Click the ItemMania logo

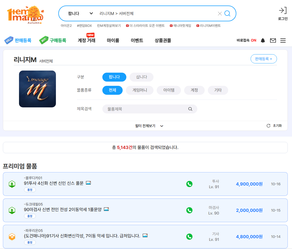pos(26,15)
